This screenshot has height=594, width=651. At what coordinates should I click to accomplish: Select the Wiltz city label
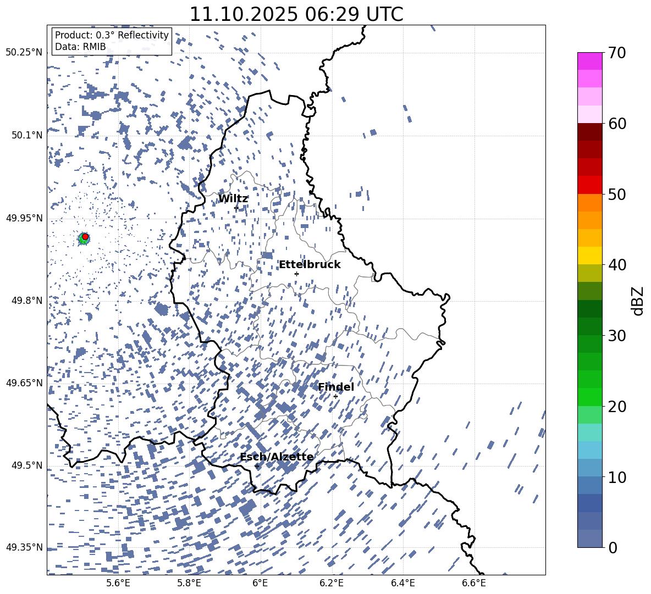(x=233, y=198)
